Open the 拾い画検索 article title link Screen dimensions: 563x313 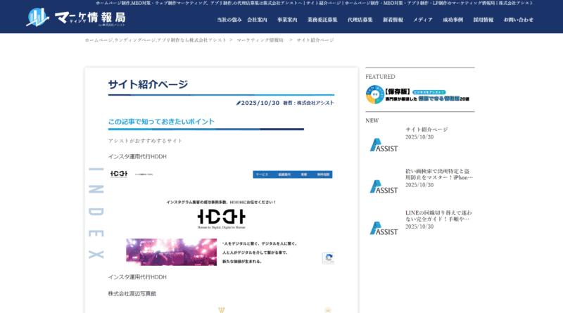pyautogui.click(x=439, y=174)
